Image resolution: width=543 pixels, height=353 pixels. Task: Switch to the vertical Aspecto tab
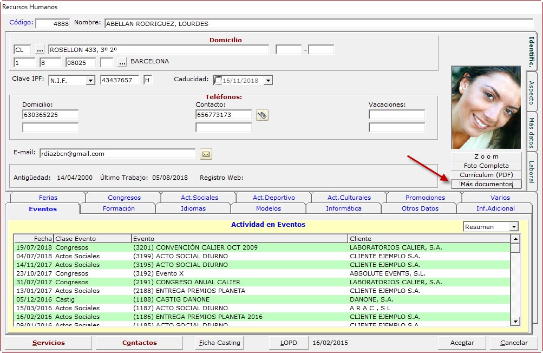(x=531, y=93)
